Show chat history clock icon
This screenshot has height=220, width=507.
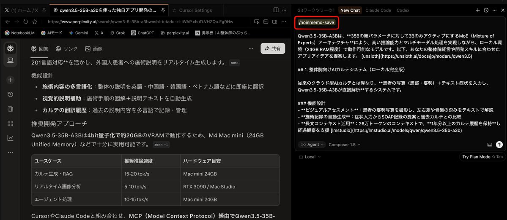click(x=486, y=10)
